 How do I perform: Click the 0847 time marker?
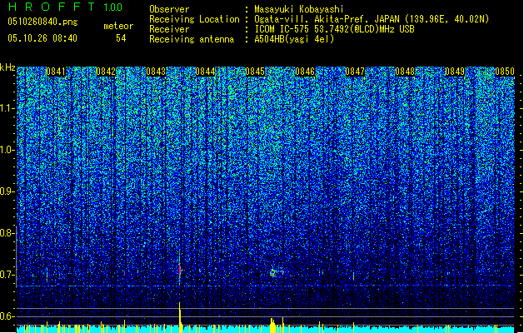(x=355, y=72)
